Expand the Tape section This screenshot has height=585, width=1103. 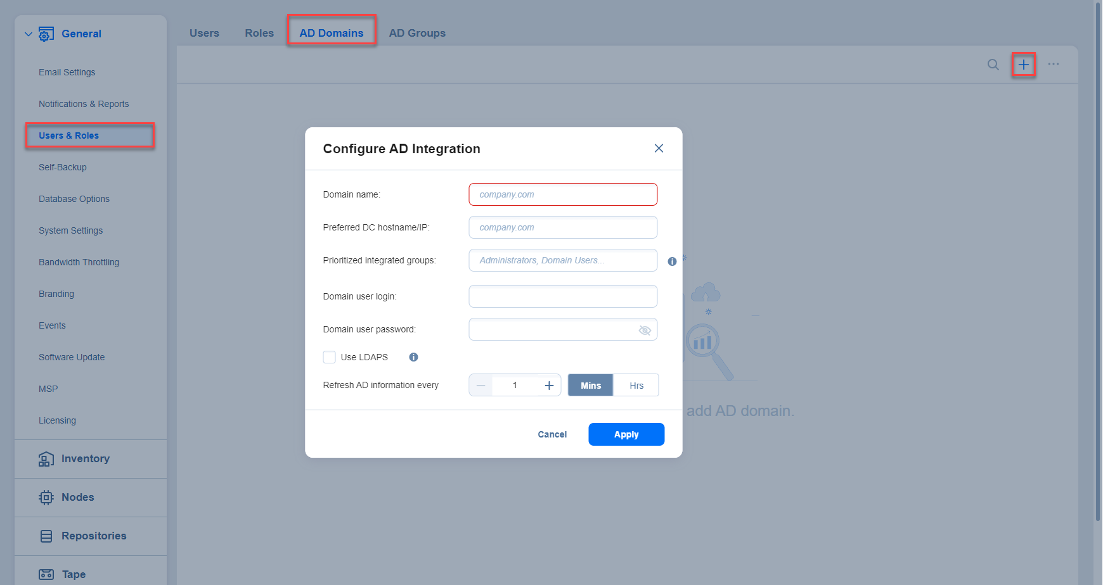point(72,574)
